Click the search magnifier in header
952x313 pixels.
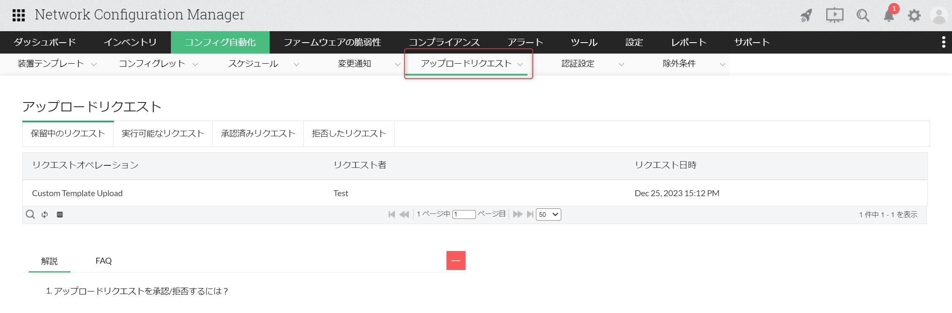[863, 16]
